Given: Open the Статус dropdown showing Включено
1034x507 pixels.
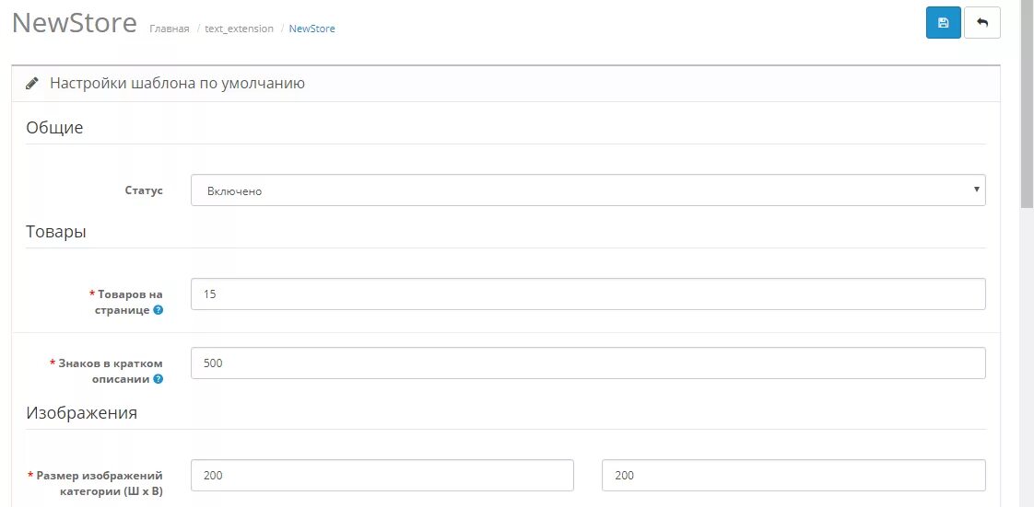Looking at the screenshot, I should click(x=588, y=190).
